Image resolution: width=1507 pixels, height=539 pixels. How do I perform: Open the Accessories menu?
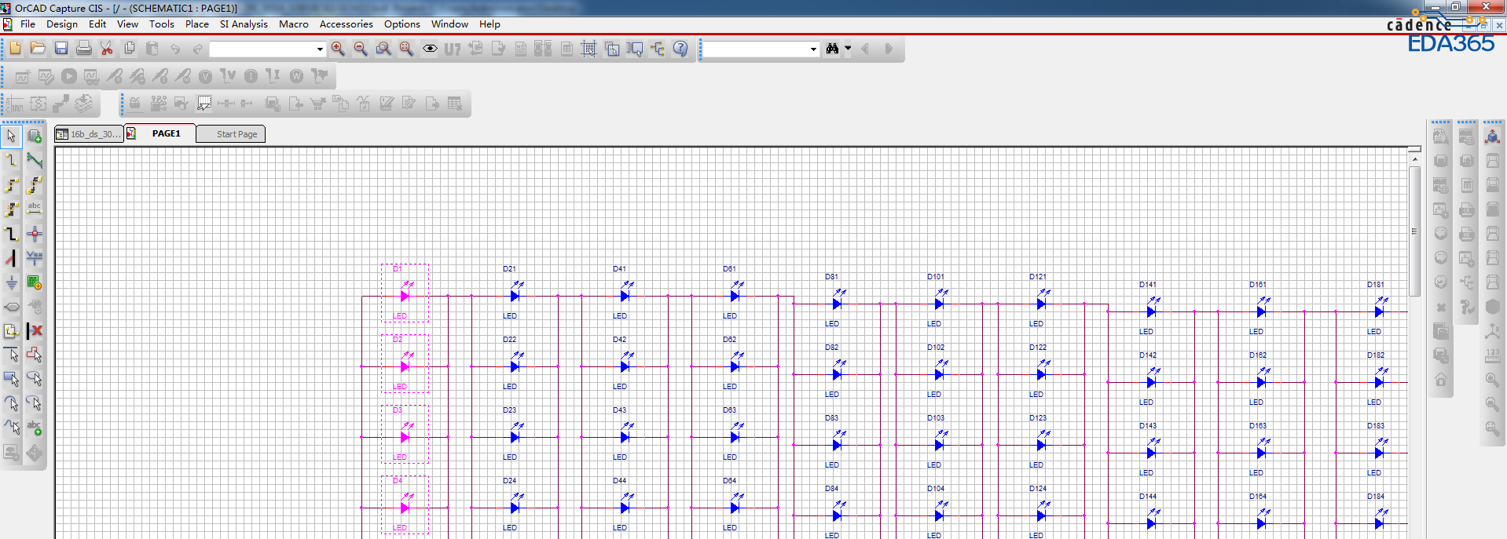tap(346, 24)
